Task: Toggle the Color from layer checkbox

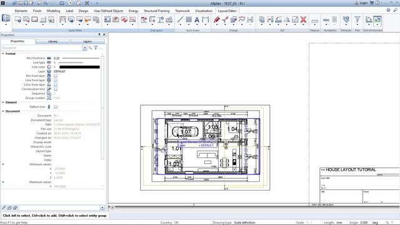Action: [56, 85]
